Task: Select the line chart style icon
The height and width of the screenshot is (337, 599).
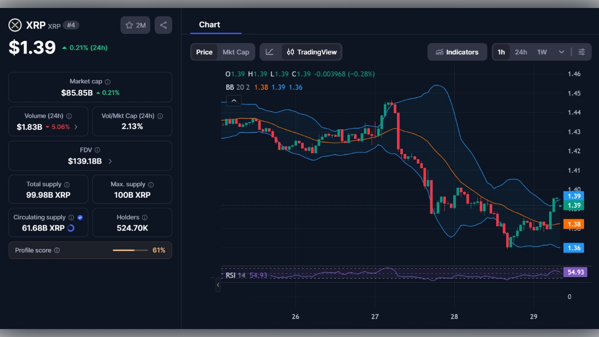Action: (x=269, y=51)
